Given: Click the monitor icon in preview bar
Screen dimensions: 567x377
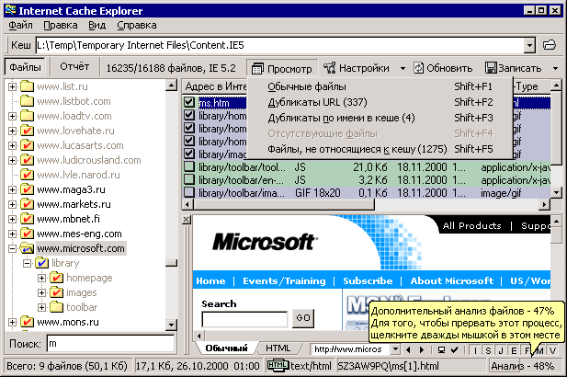Looking at the screenshot, I should coord(441,349).
